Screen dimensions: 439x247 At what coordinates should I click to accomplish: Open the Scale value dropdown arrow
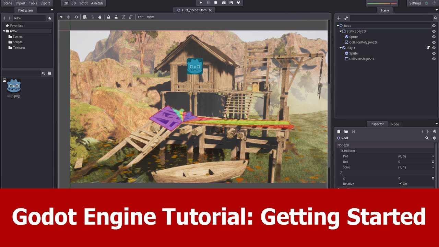click(x=433, y=167)
